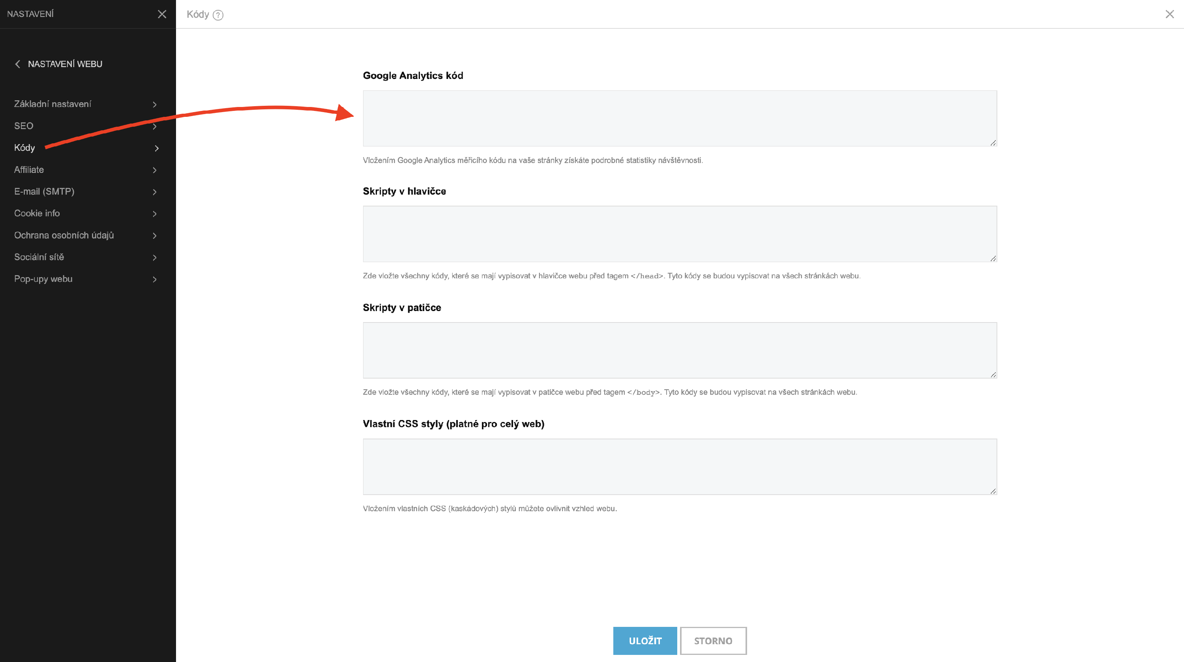This screenshot has width=1184, height=662.
Task: Click the resize handle of the Vlastní CSS styly textarea
Action: click(993, 491)
